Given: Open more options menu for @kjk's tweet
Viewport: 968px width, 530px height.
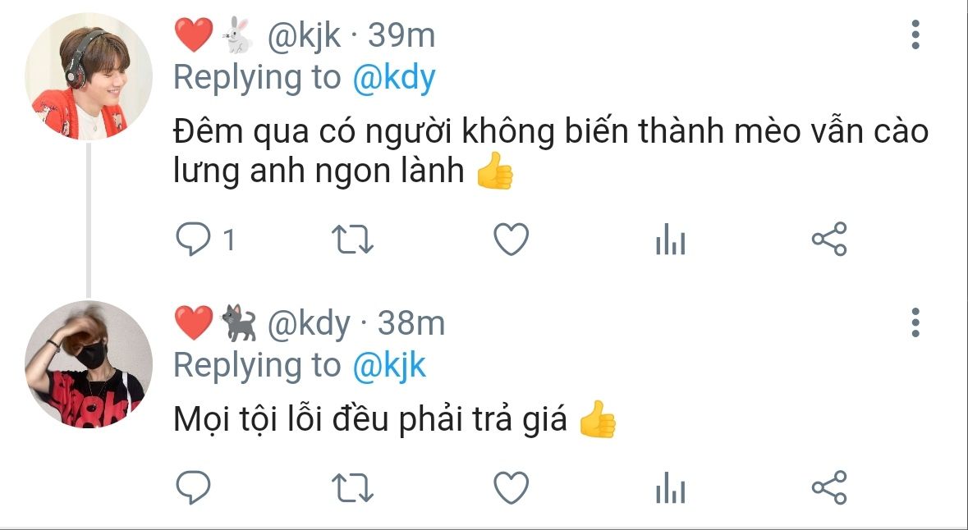Looking at the screenshot, I should coord(915,34).
